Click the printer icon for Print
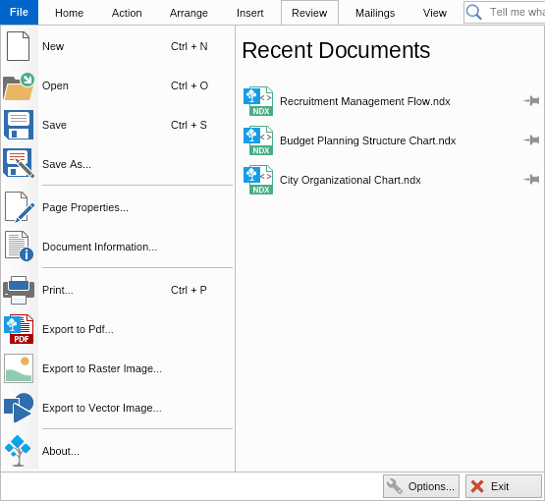Screen dimensions: 545x501 (19, 291)
